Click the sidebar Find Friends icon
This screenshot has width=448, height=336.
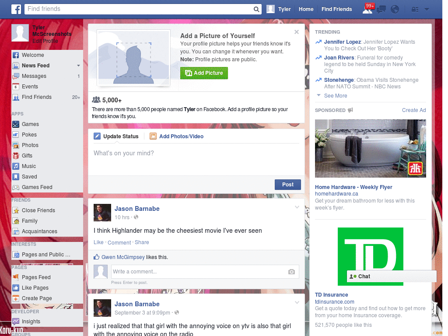[16, 98]
